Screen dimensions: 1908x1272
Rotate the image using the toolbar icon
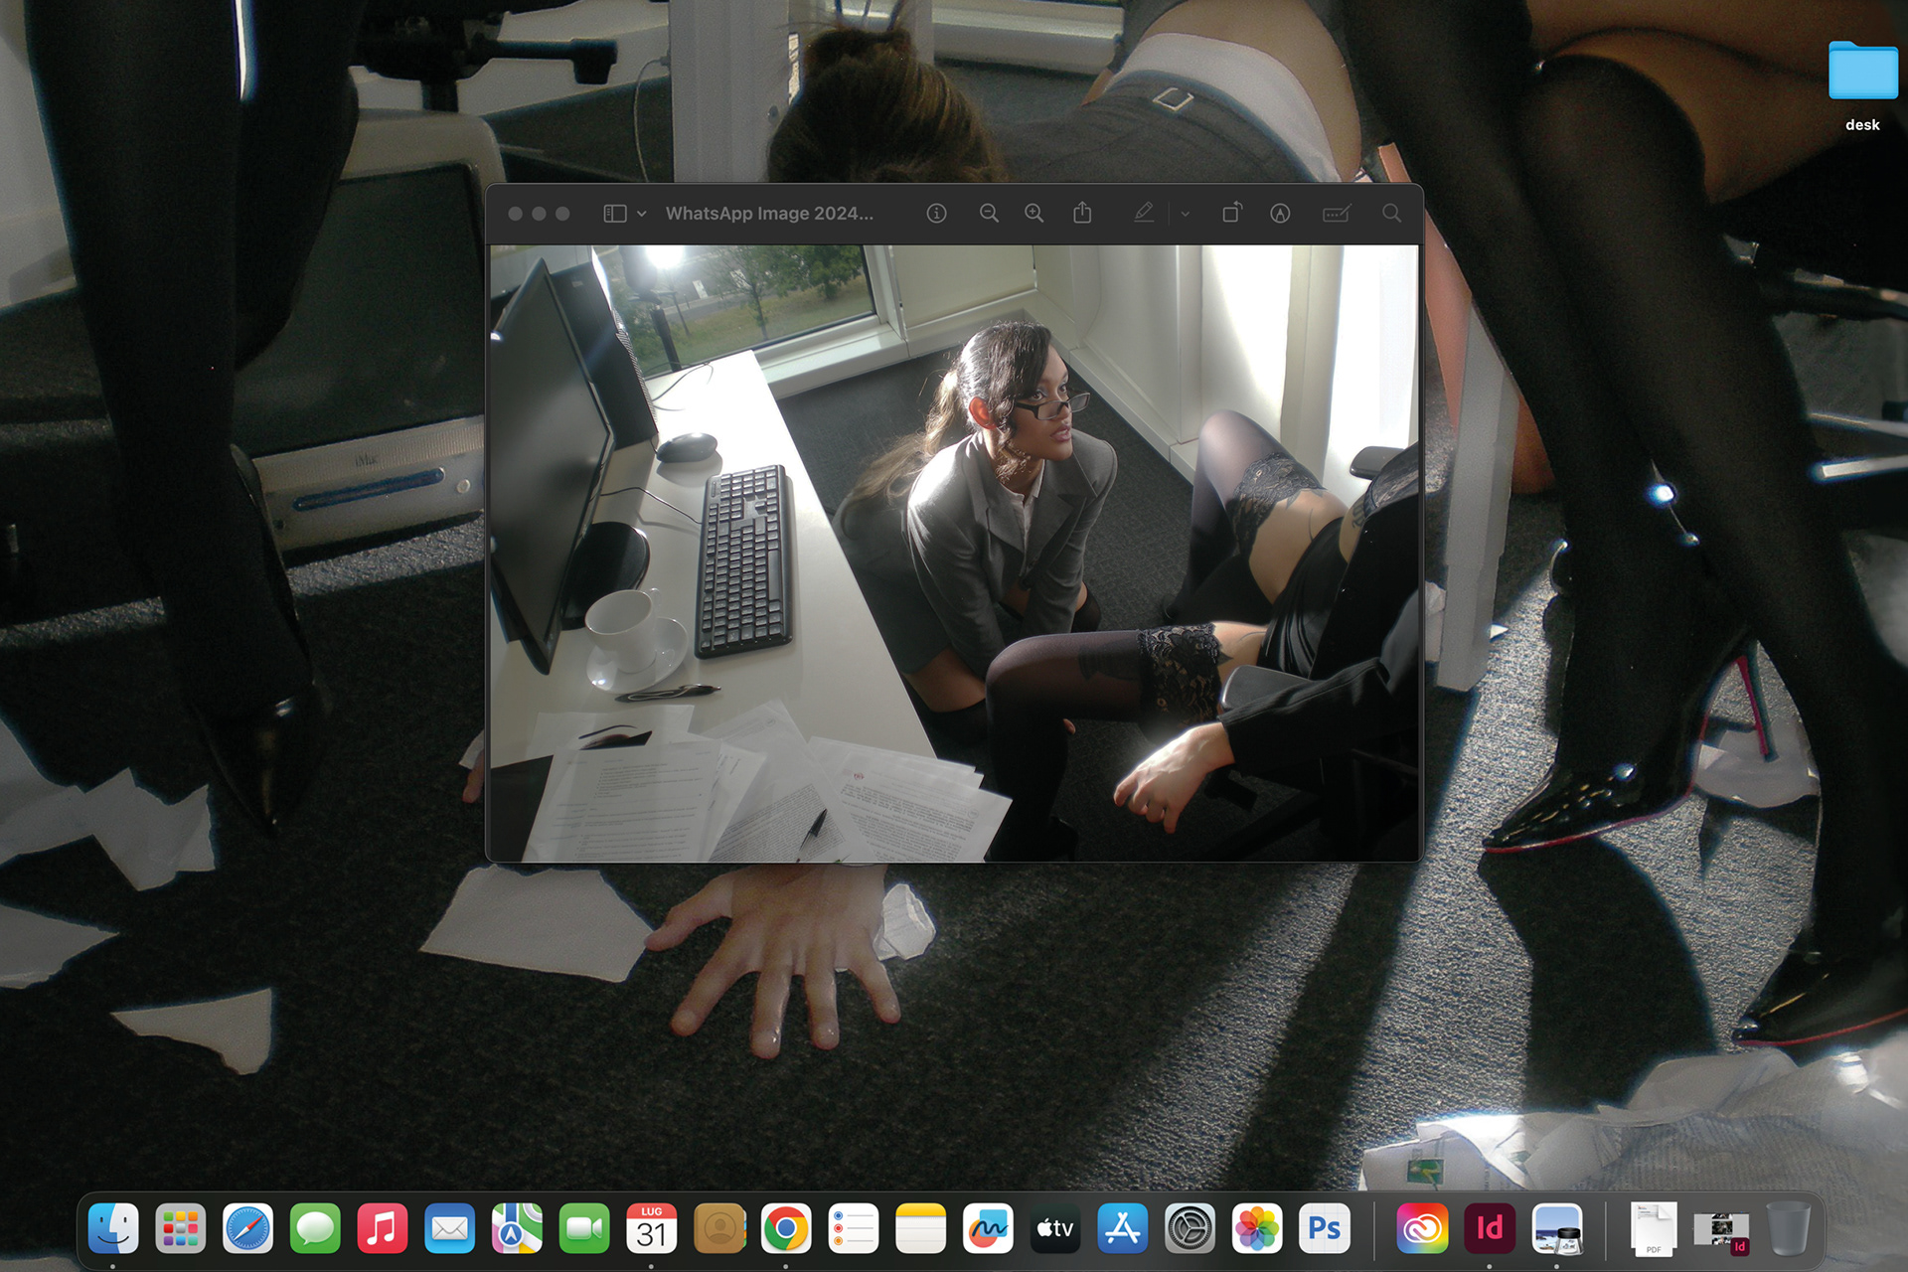click(x=1231, y=214)
